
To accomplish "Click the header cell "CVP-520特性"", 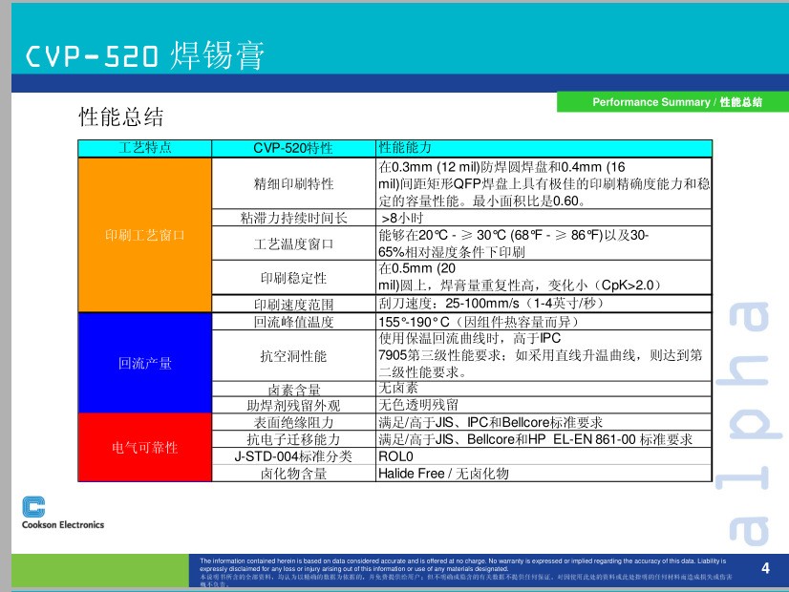I will pyautogui.click(x=293, y=148).
